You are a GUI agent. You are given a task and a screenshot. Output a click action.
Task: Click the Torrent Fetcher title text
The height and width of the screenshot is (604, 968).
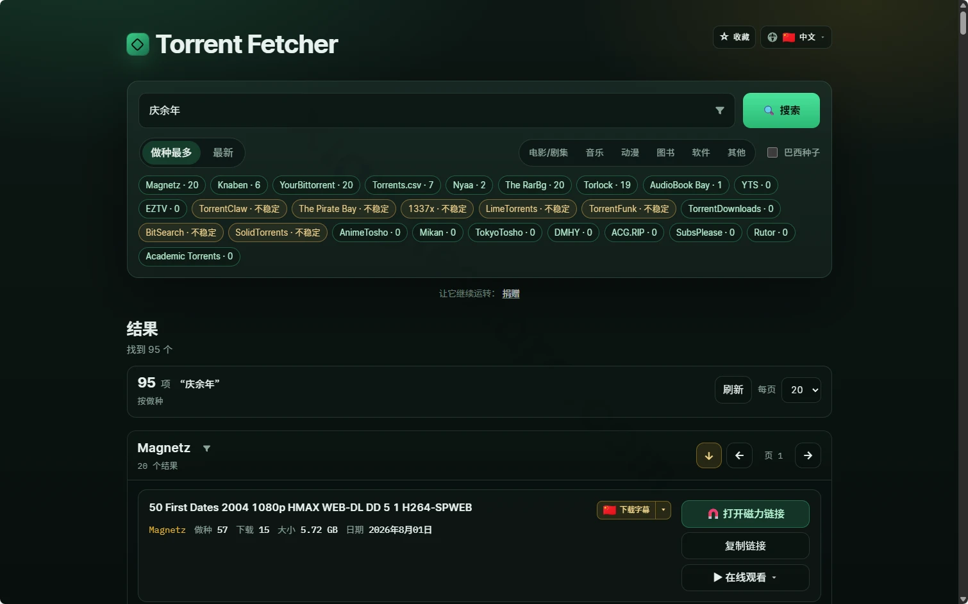[247, 44]
